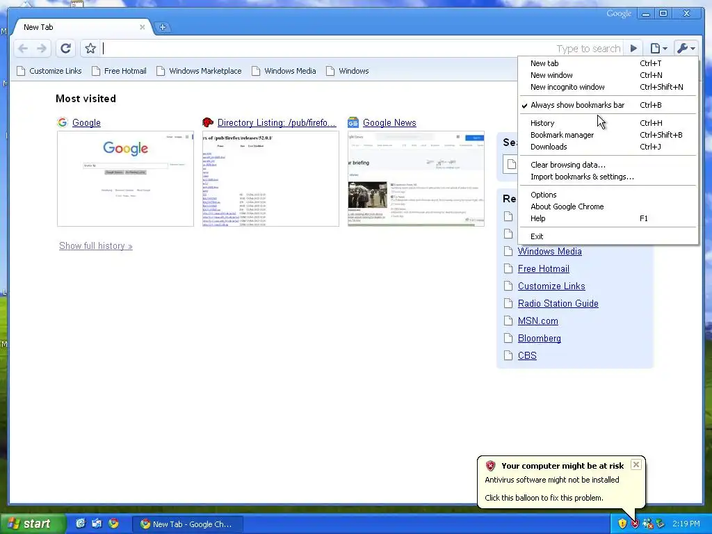Open Windows bookmark in bar
This screenshot has height=534, width=712.
pos(348,71)
